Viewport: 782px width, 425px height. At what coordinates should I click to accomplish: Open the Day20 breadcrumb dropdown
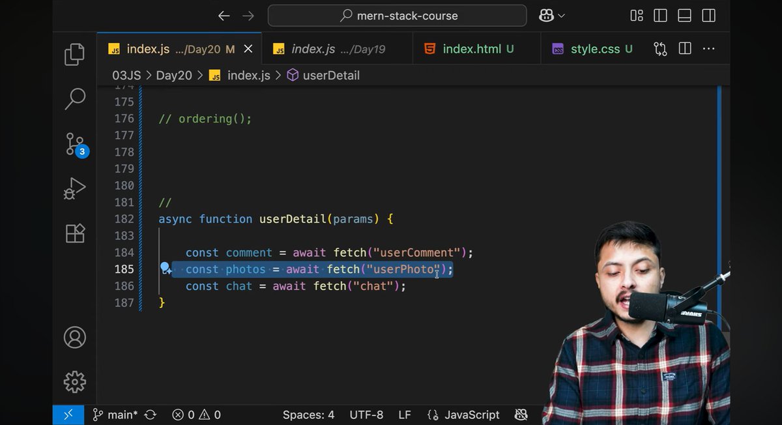point(173,75)
